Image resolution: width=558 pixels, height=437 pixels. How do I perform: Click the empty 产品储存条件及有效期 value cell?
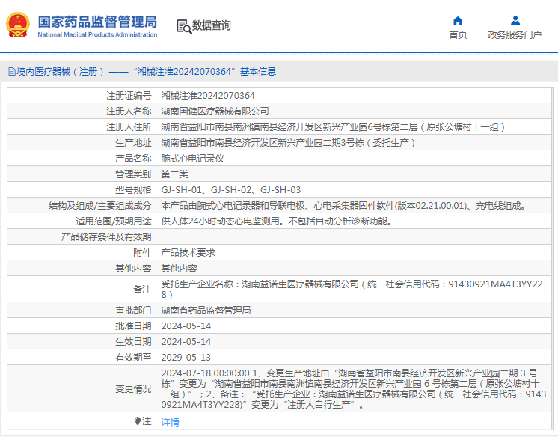354,237
